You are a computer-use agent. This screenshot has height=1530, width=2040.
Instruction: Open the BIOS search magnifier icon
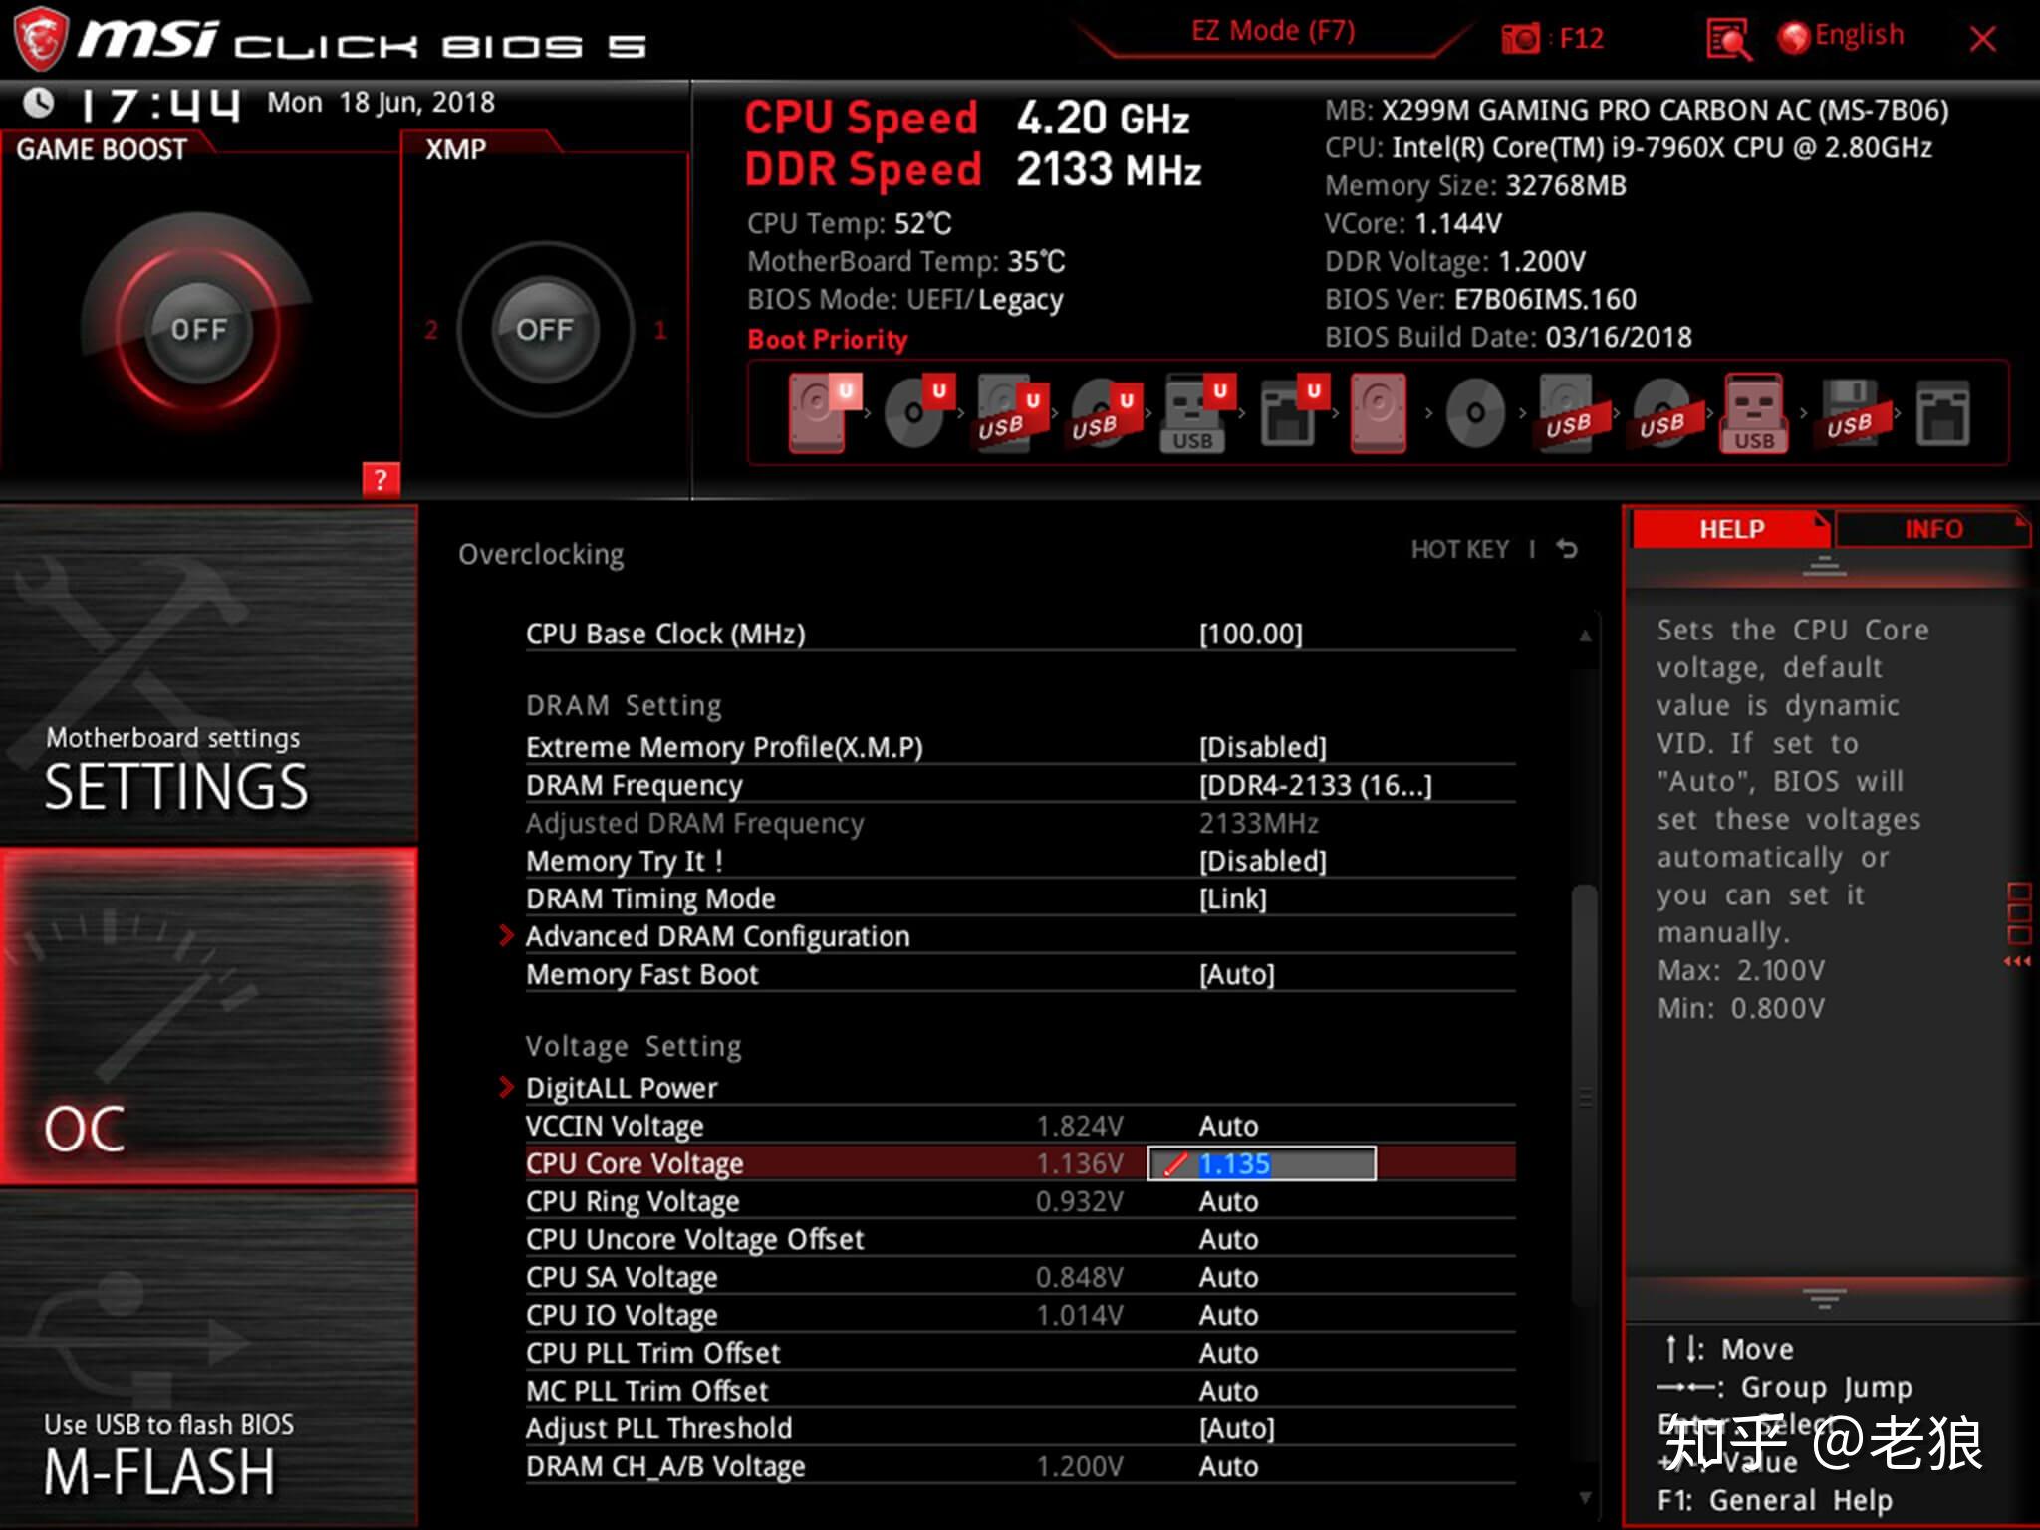click(1728, 39)
